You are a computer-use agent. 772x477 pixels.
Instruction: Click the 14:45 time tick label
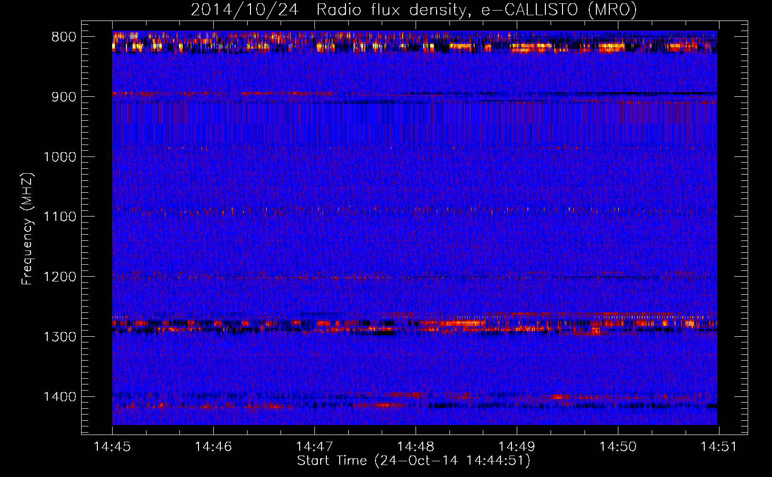112,446
